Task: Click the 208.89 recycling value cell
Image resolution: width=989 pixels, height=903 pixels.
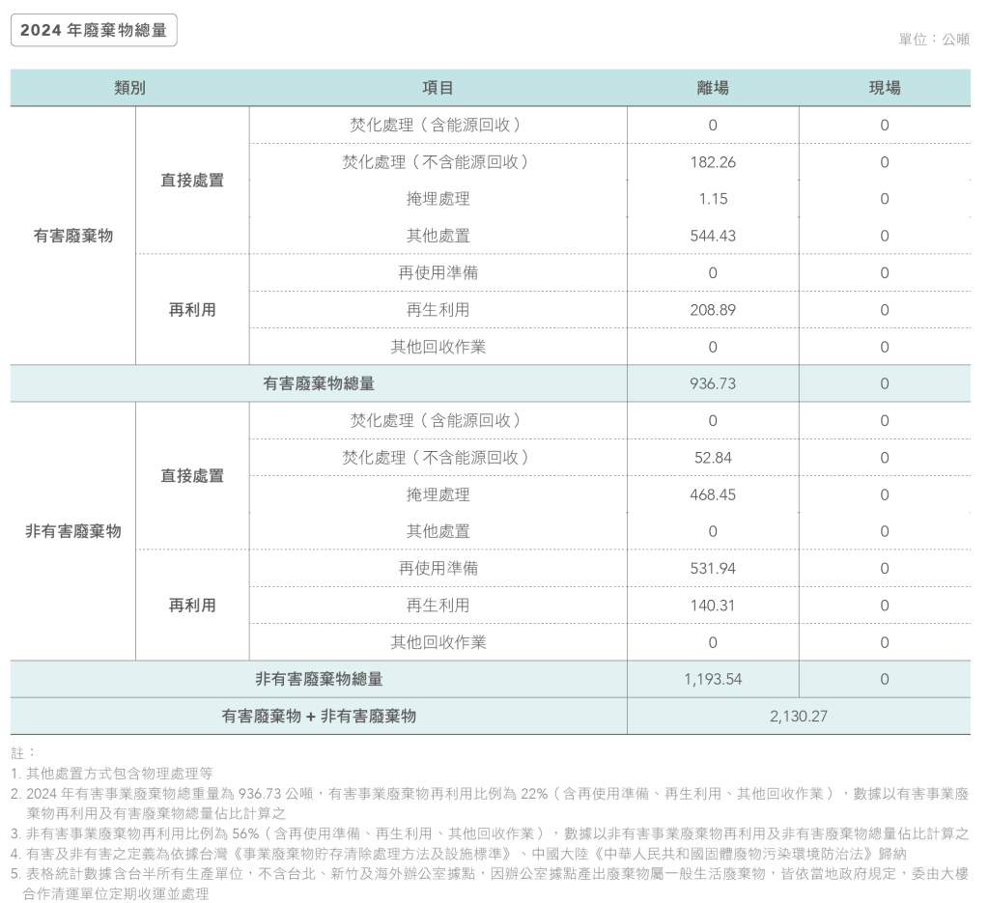Action: pos(713,310)
